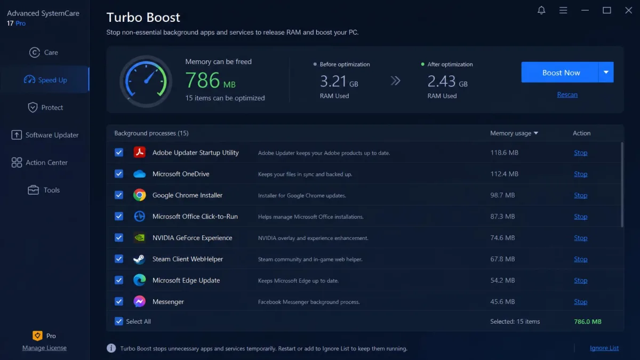Screen dimensions: 640x360
Task: Stop Microsoft Office Click-to-Run process
Action: click(x=581, y=217)
